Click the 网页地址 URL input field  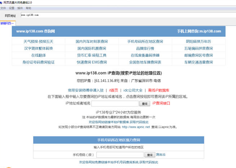126,15
